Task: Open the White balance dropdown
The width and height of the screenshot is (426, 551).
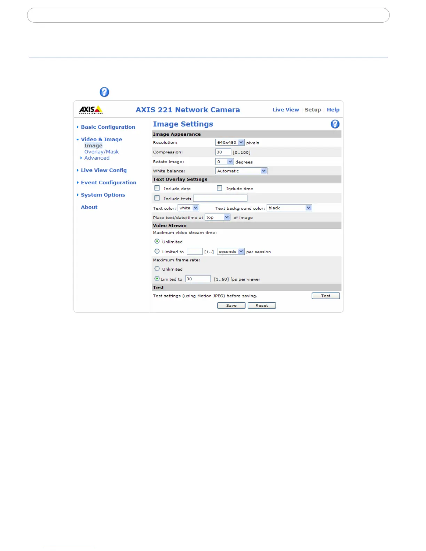Action: [x=241, y=171]
